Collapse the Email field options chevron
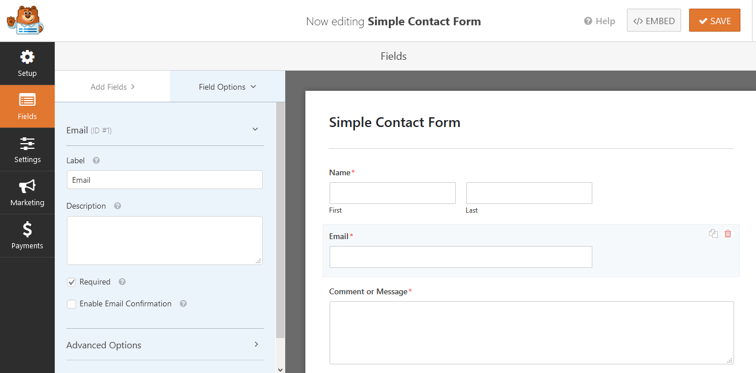The image size is (756, 373). (x=255, y=130)
